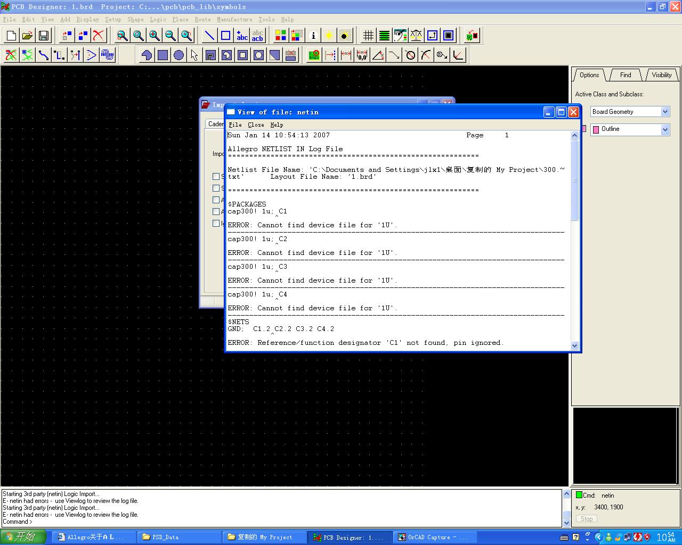This screenshot has width=682, height=545.
Task: Switch to the Visibility tab
Action: pyautogui.click(x=661, y=75)
